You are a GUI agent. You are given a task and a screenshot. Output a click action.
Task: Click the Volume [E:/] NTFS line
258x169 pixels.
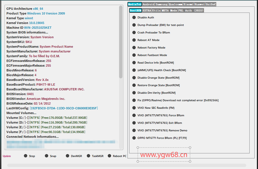click(x=46, y=127)
